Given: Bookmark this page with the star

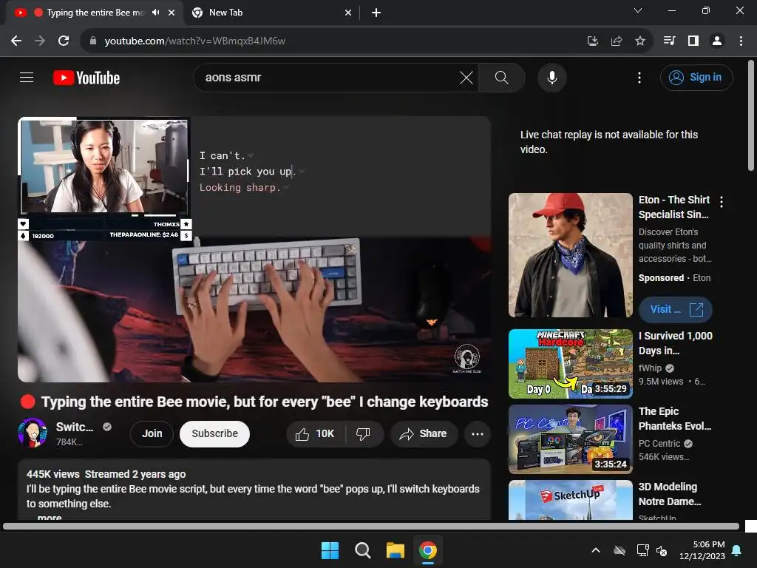Looking at the screenshot, I should (639, 41).
